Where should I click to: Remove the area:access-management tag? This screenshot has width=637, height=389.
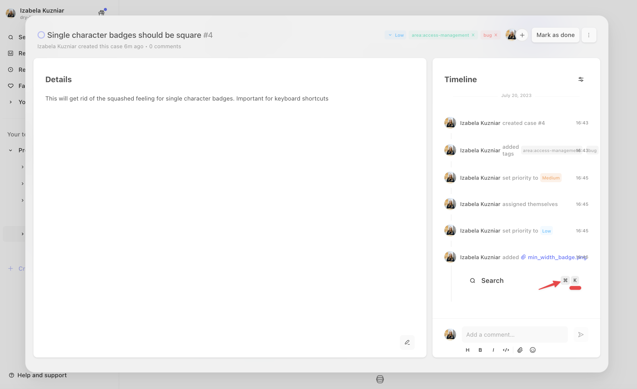click(473, 35)
